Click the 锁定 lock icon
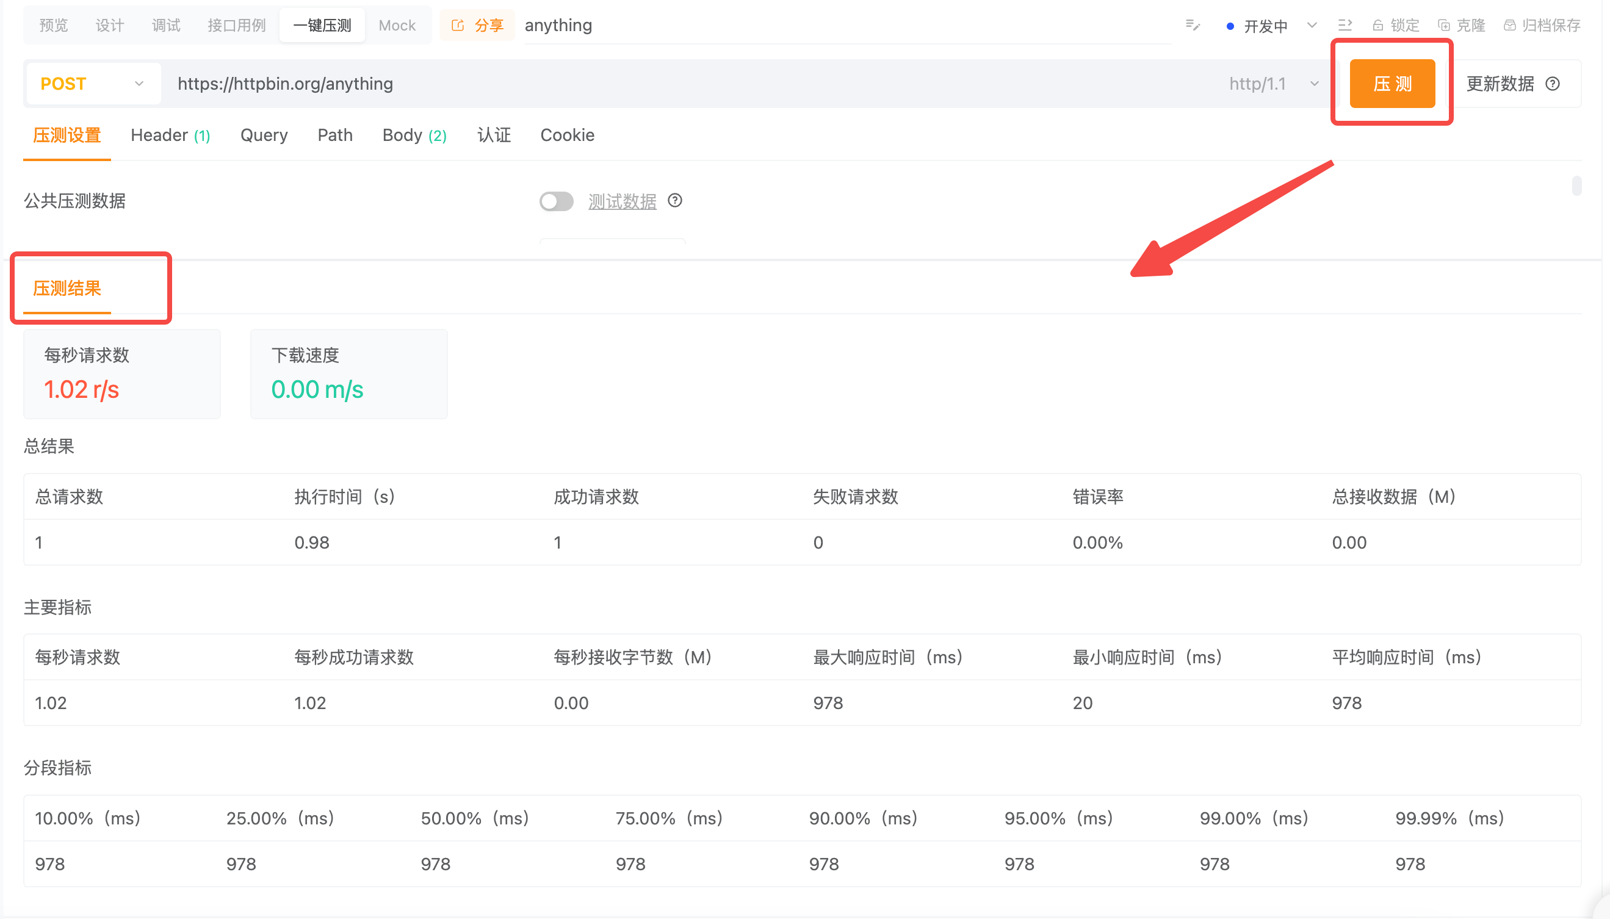 pyautogui.click(x=1377, y=25)
